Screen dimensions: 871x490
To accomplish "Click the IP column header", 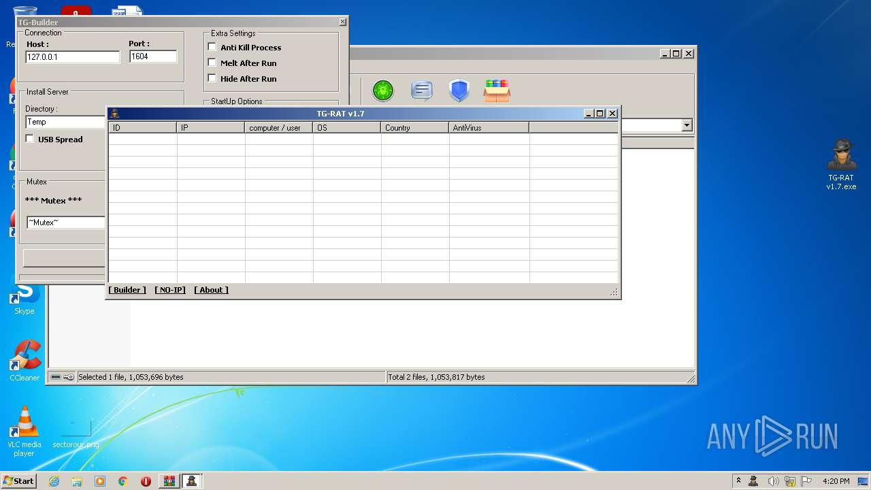I will click(x=211, y=127).
